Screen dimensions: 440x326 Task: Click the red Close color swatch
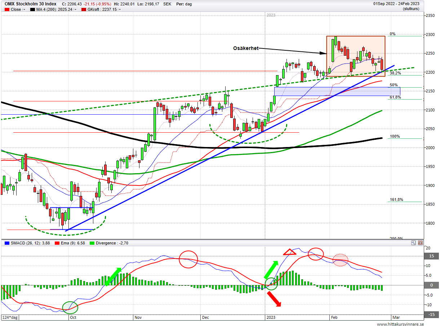tap(7, 10)
